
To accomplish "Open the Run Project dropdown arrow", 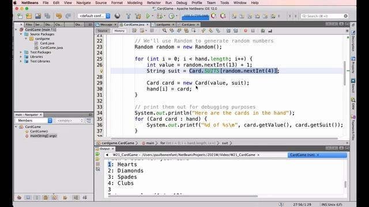I will click(x=152, y=16).
